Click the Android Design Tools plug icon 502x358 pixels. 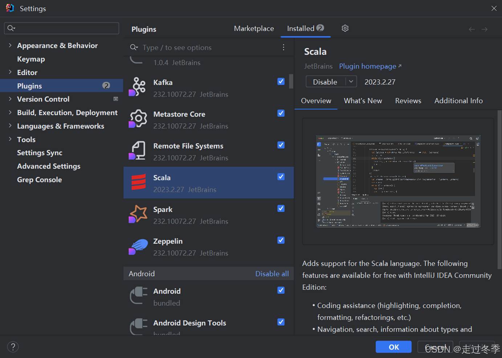click(139, 326)
